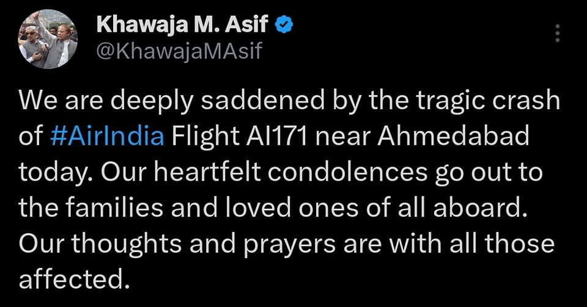
Task: Click the word Ahmedabad in the tweet
Action: [453, 136]
